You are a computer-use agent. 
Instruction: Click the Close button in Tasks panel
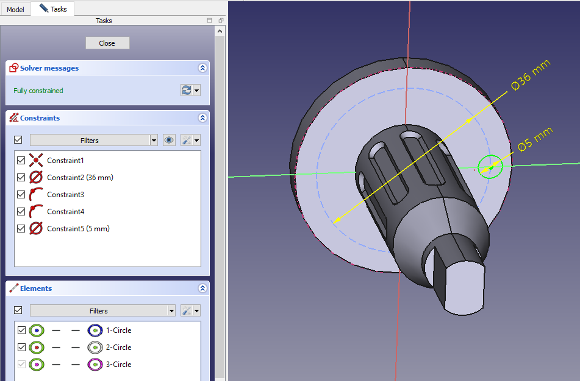click(107, 43)
